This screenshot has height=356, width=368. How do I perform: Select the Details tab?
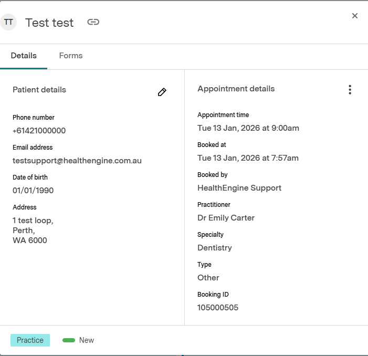(x=24, y=56)
